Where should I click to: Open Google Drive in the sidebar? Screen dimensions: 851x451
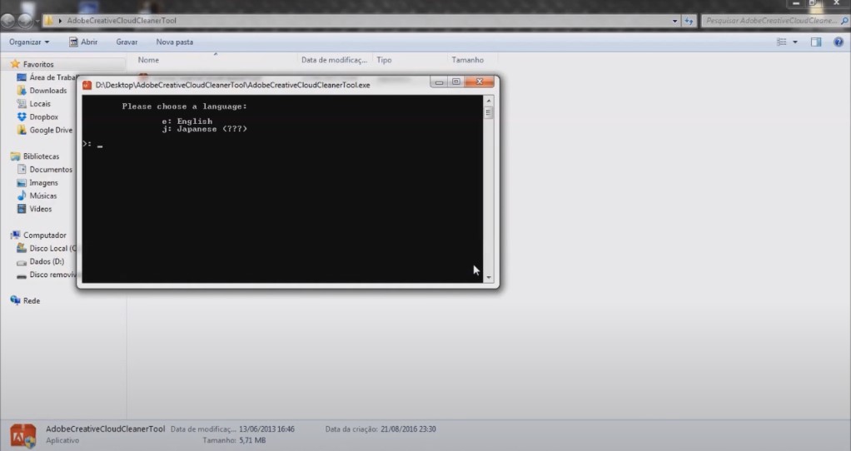pyautogui.click(x=51, y=130)
